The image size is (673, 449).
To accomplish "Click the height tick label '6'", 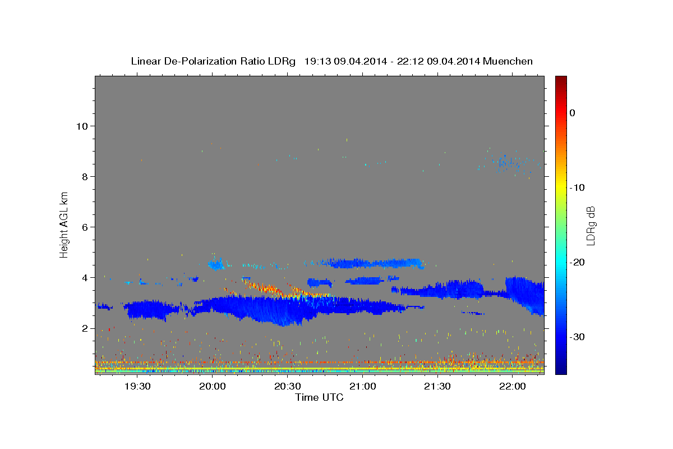I will point(84,227).
